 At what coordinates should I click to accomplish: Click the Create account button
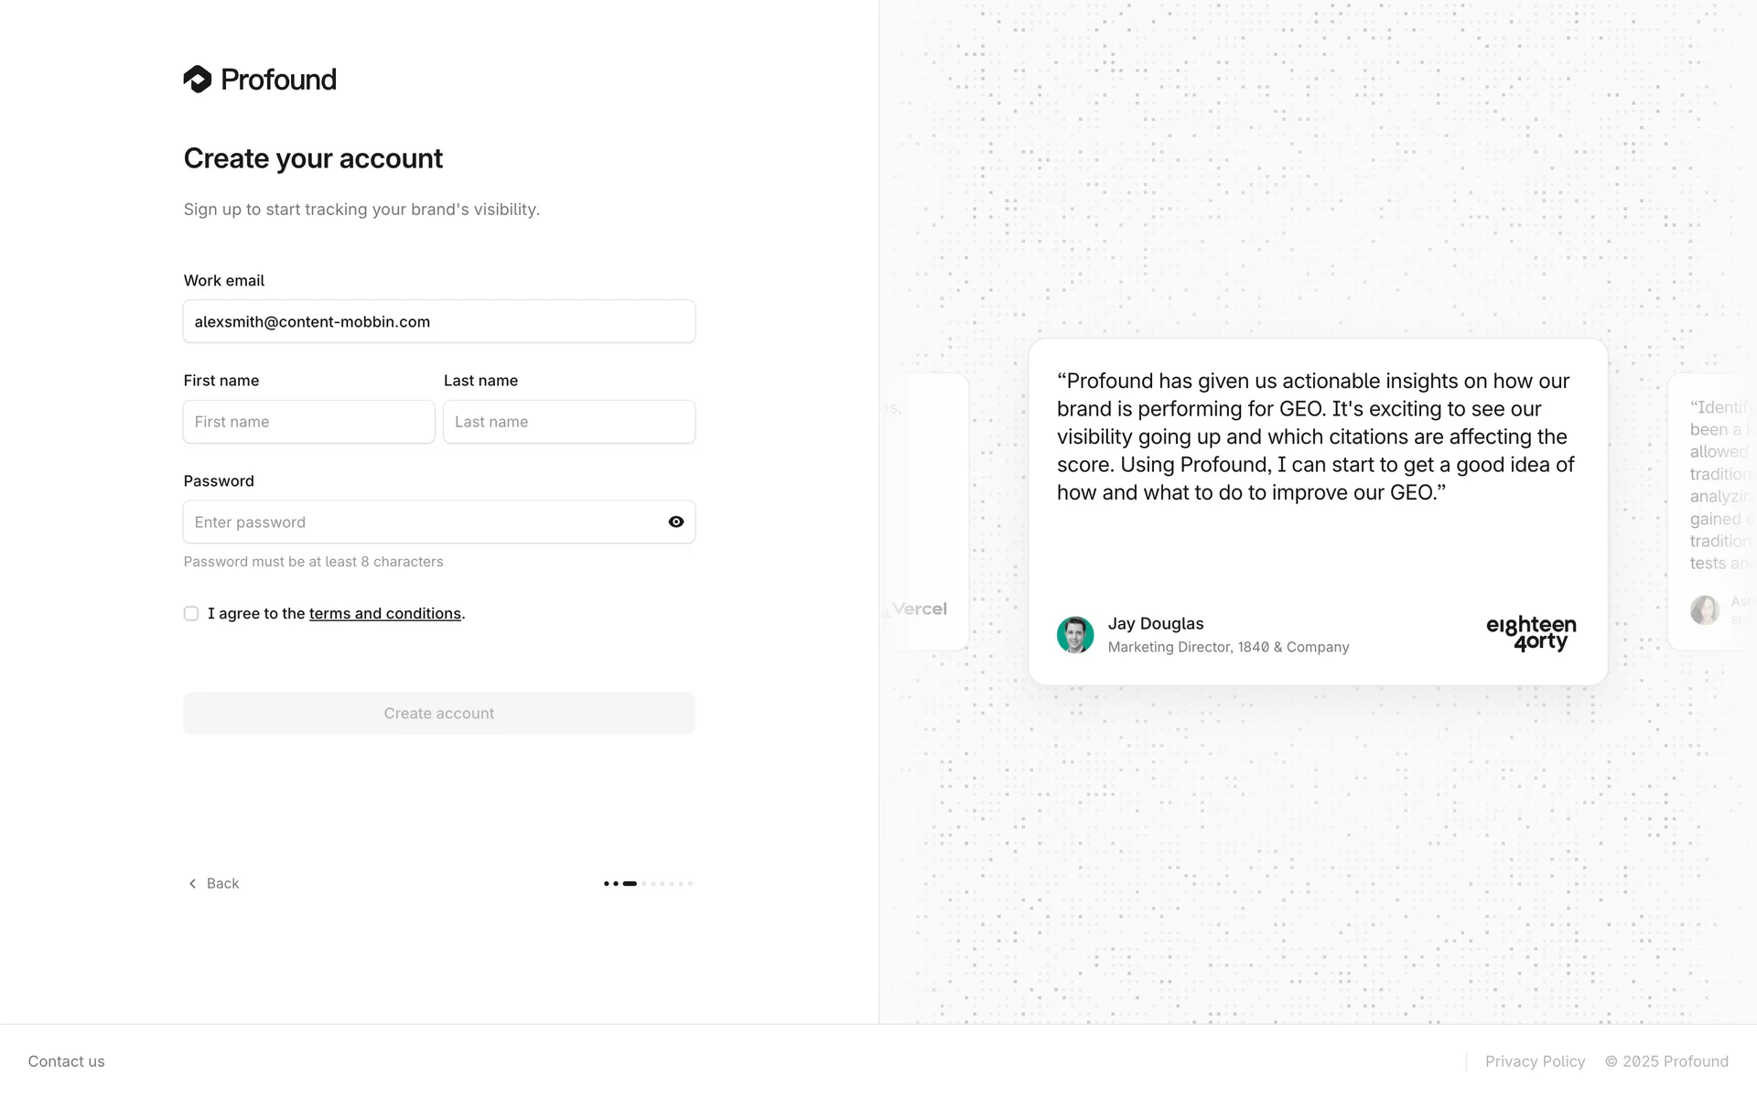pyautogui.click(x=439, y=713)
